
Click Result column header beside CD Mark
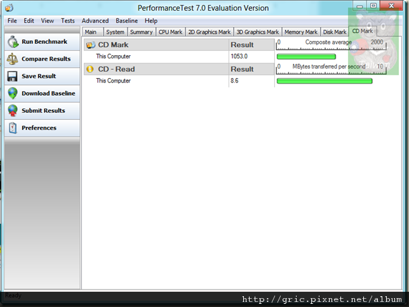pyautogui.click(x=251, y=45)
